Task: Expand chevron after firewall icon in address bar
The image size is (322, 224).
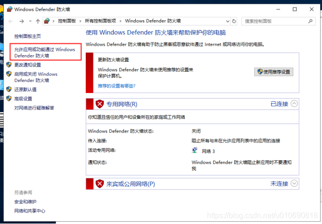Action: (53, 21)
